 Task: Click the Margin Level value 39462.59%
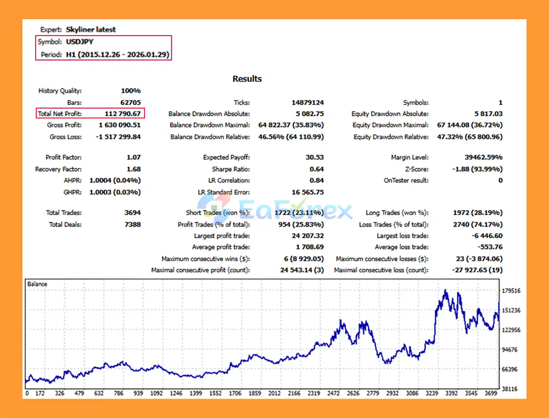[x=483, y=157]
